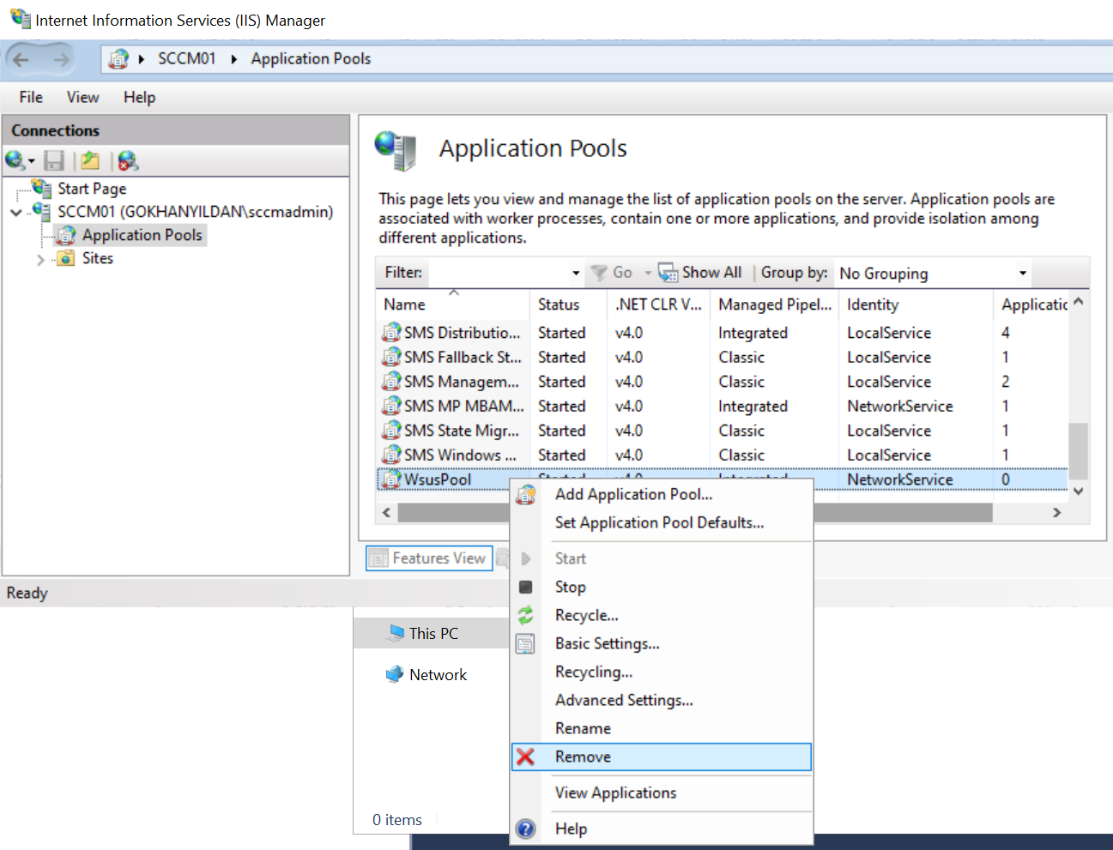Click the Basic Settings icon in context menu
This screenshot has height=850, width=1113.
[525, 643]
